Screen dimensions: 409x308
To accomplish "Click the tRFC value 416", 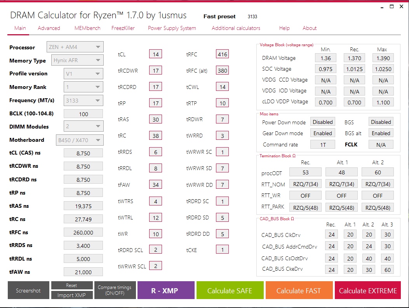I will (222, 54).
